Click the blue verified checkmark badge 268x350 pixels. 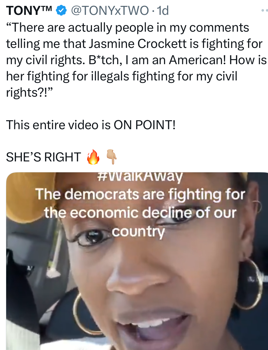coord(61,11)
